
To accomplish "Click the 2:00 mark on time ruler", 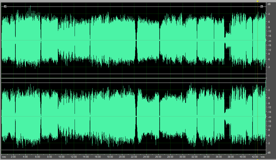I will 13,157.
